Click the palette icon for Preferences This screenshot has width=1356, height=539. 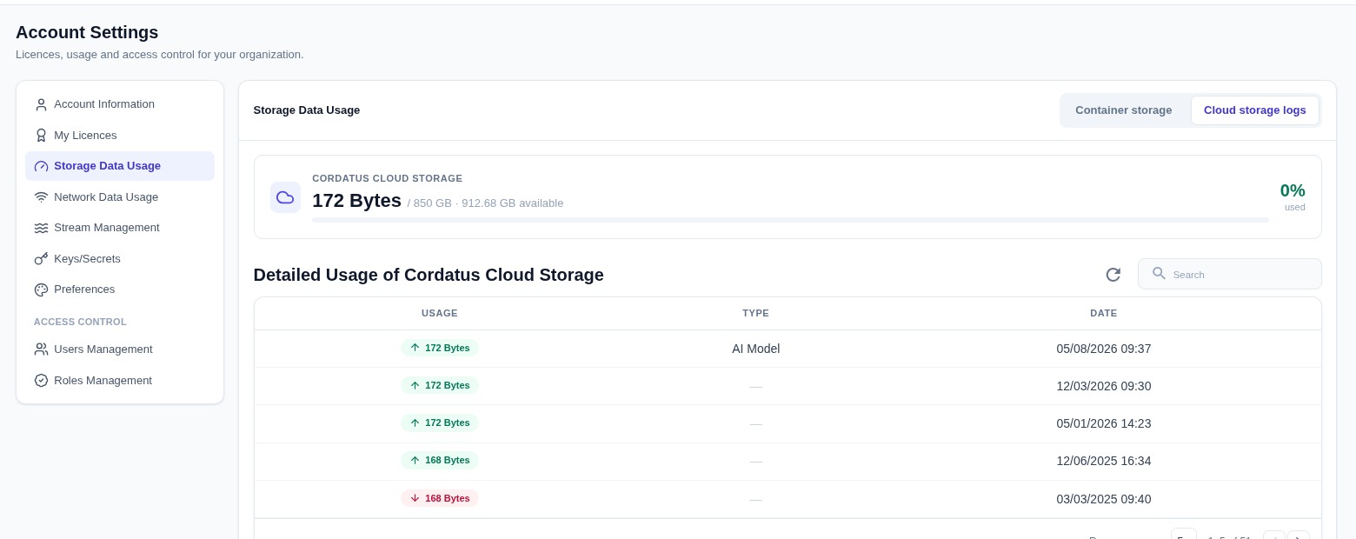click(x=41, y=289)
